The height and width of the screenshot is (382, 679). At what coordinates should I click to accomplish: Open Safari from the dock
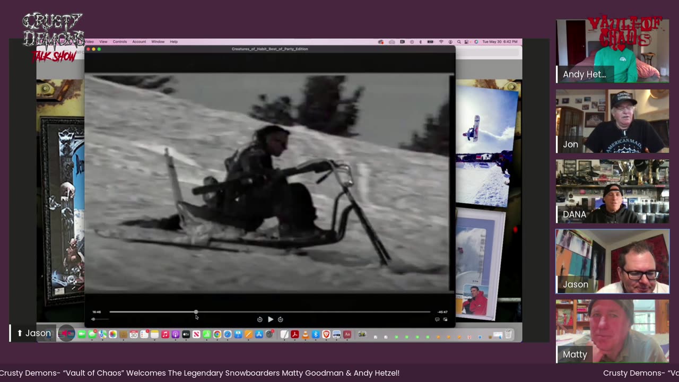coord(228,334)
